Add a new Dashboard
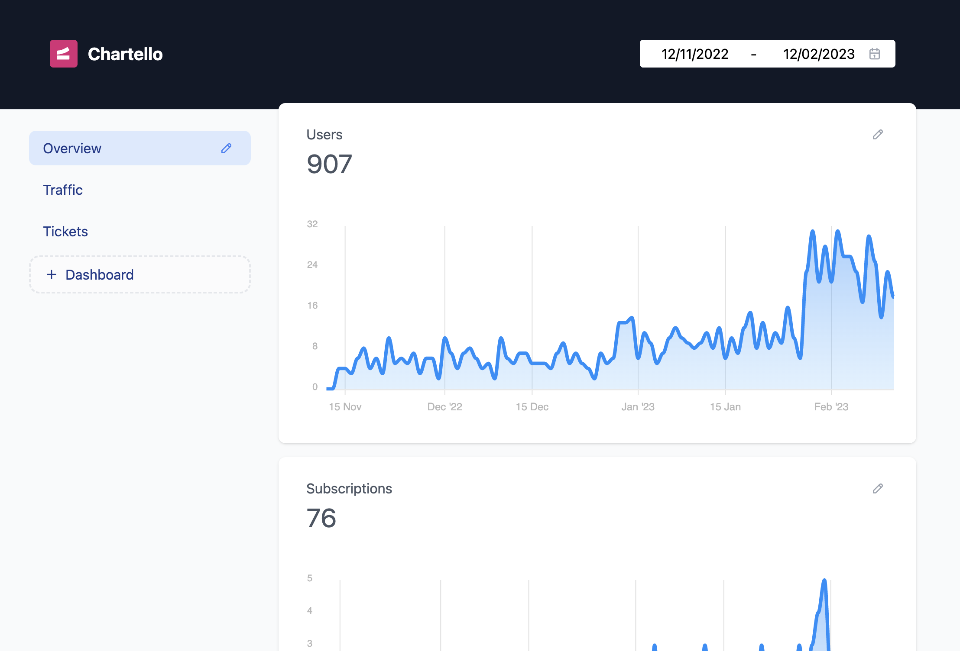 click(x=140, y=274)
